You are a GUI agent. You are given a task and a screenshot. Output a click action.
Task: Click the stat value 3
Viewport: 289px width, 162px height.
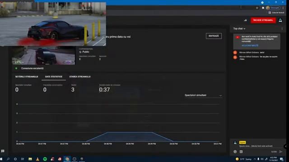tap(73, 90)
